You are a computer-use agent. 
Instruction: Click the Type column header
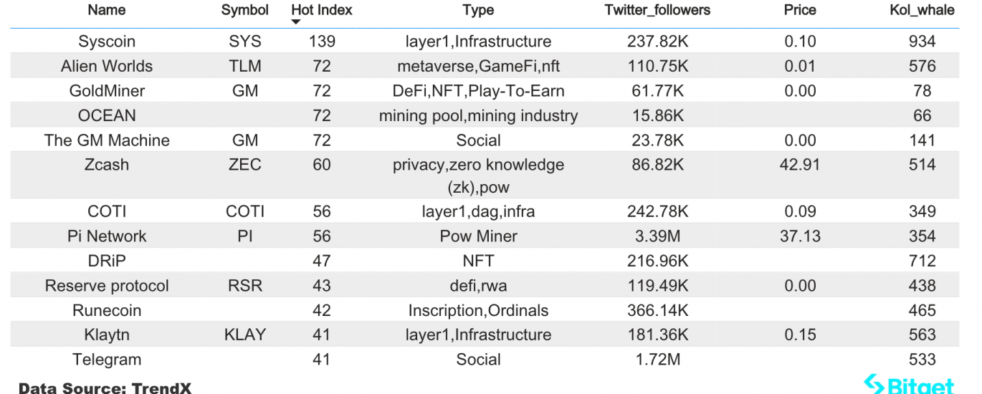click(x=478, y=10)
